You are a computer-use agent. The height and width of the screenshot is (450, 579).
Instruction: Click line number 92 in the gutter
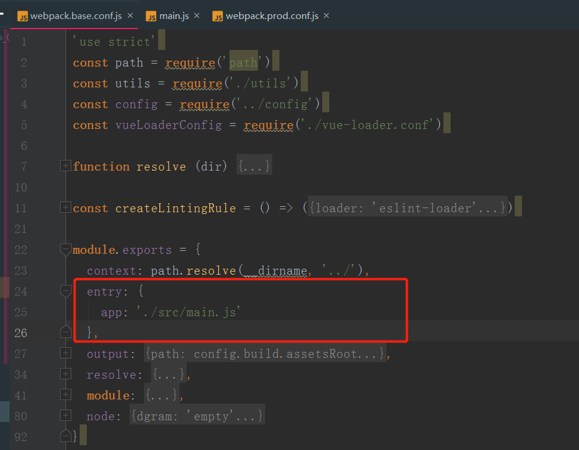(21, 437)
